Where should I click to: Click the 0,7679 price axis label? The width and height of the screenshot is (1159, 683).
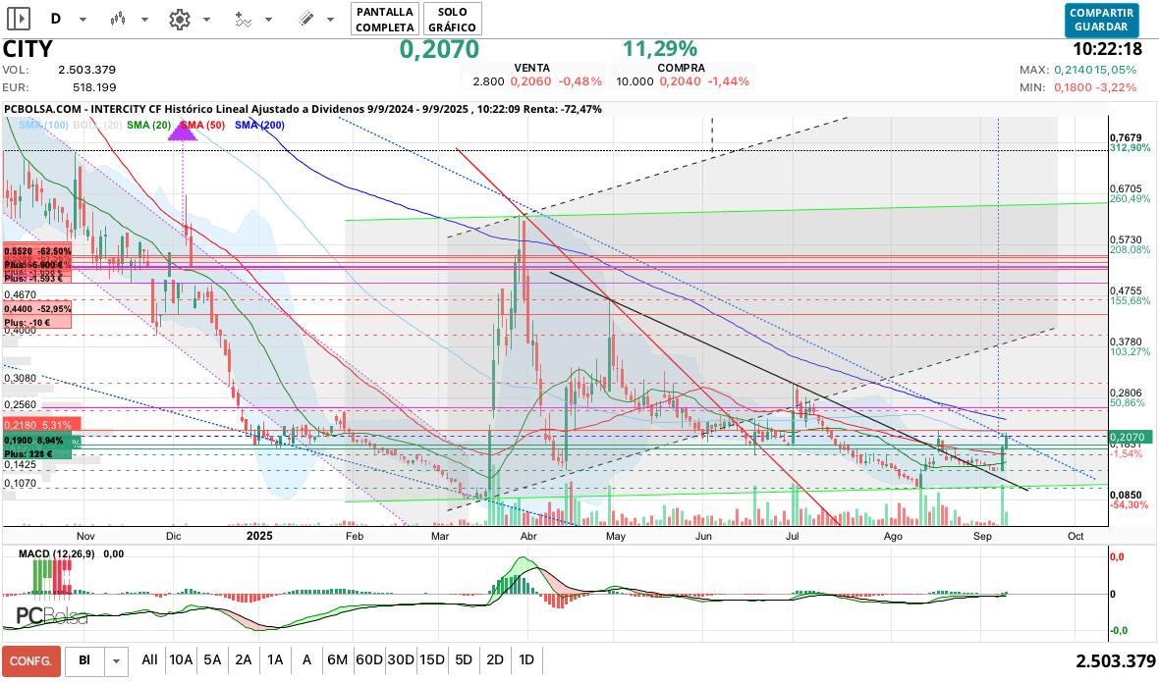(1126, 138)
